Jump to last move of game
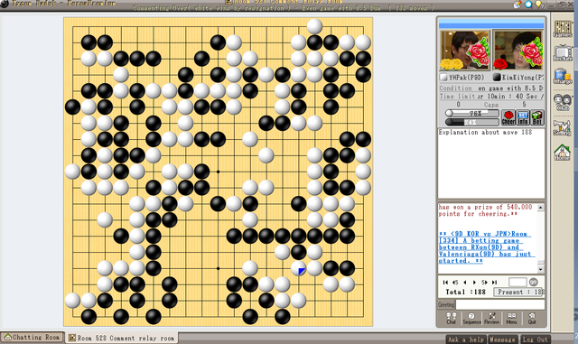Viewport: 578px width, 344px height. pyautogui.click(x=494, y=283)
